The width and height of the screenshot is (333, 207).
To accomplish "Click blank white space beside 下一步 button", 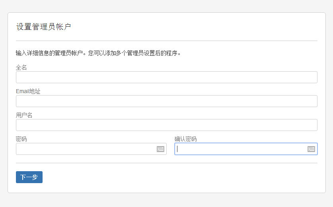I will (x=170, y=178).
